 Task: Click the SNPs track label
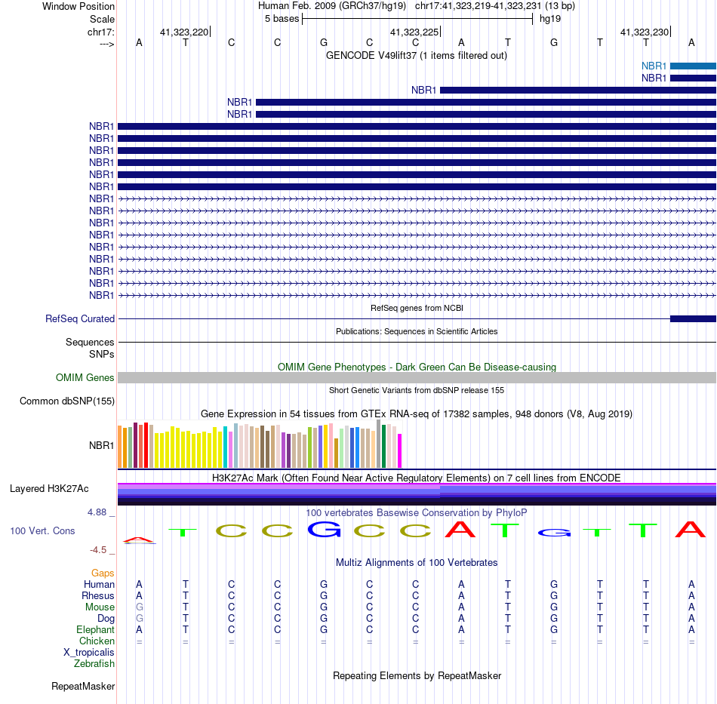click(102, 354)
